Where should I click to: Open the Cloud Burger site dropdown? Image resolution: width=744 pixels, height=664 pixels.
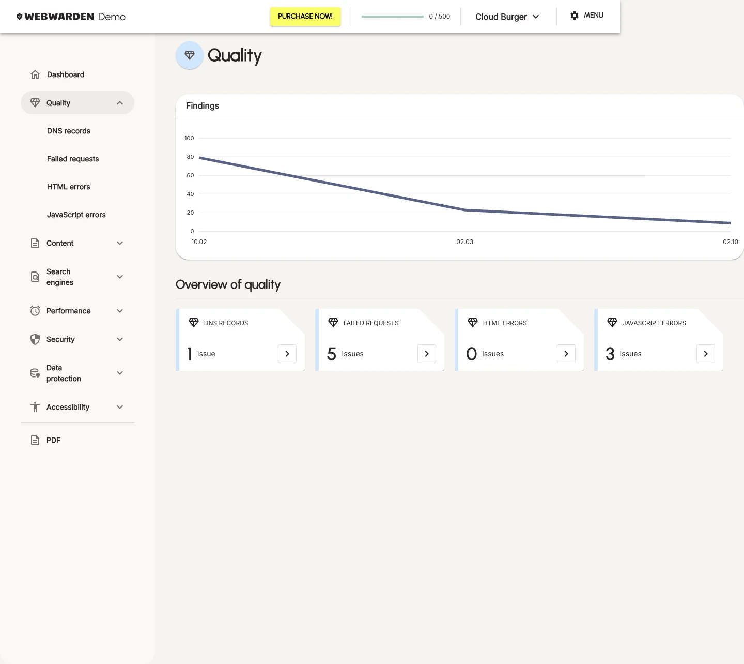tap(507, 17)
